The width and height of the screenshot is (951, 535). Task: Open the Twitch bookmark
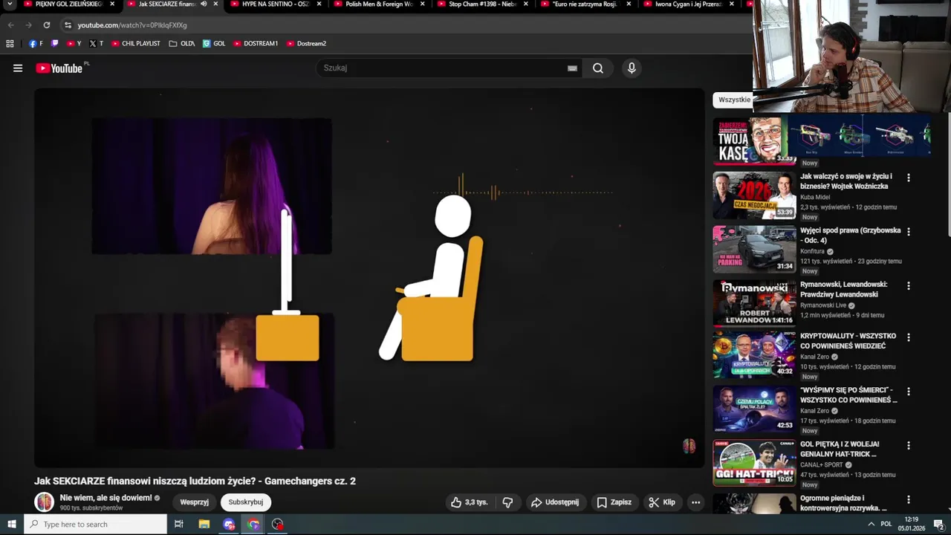[54, 44]
